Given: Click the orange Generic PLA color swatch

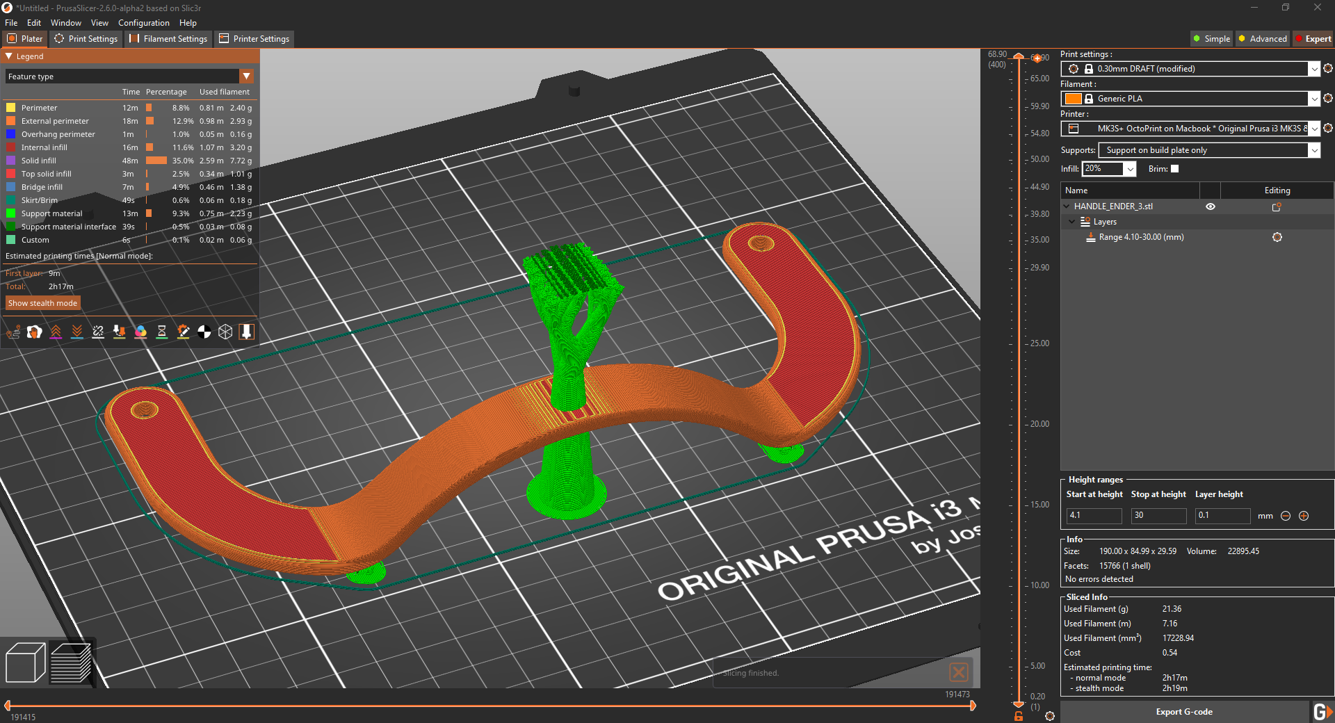Looking at the screenshot, I should [x=1074, y=99].
